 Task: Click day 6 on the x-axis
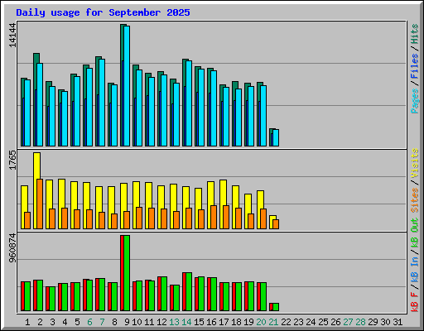tap(89, 322)
